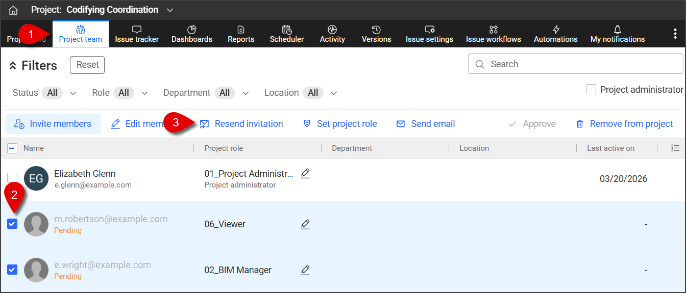
Task: Switch to the Issue tracker tab
Action: 137,34
